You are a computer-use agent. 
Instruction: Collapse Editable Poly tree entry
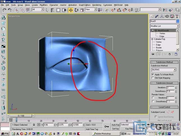[x=152, y=39]
